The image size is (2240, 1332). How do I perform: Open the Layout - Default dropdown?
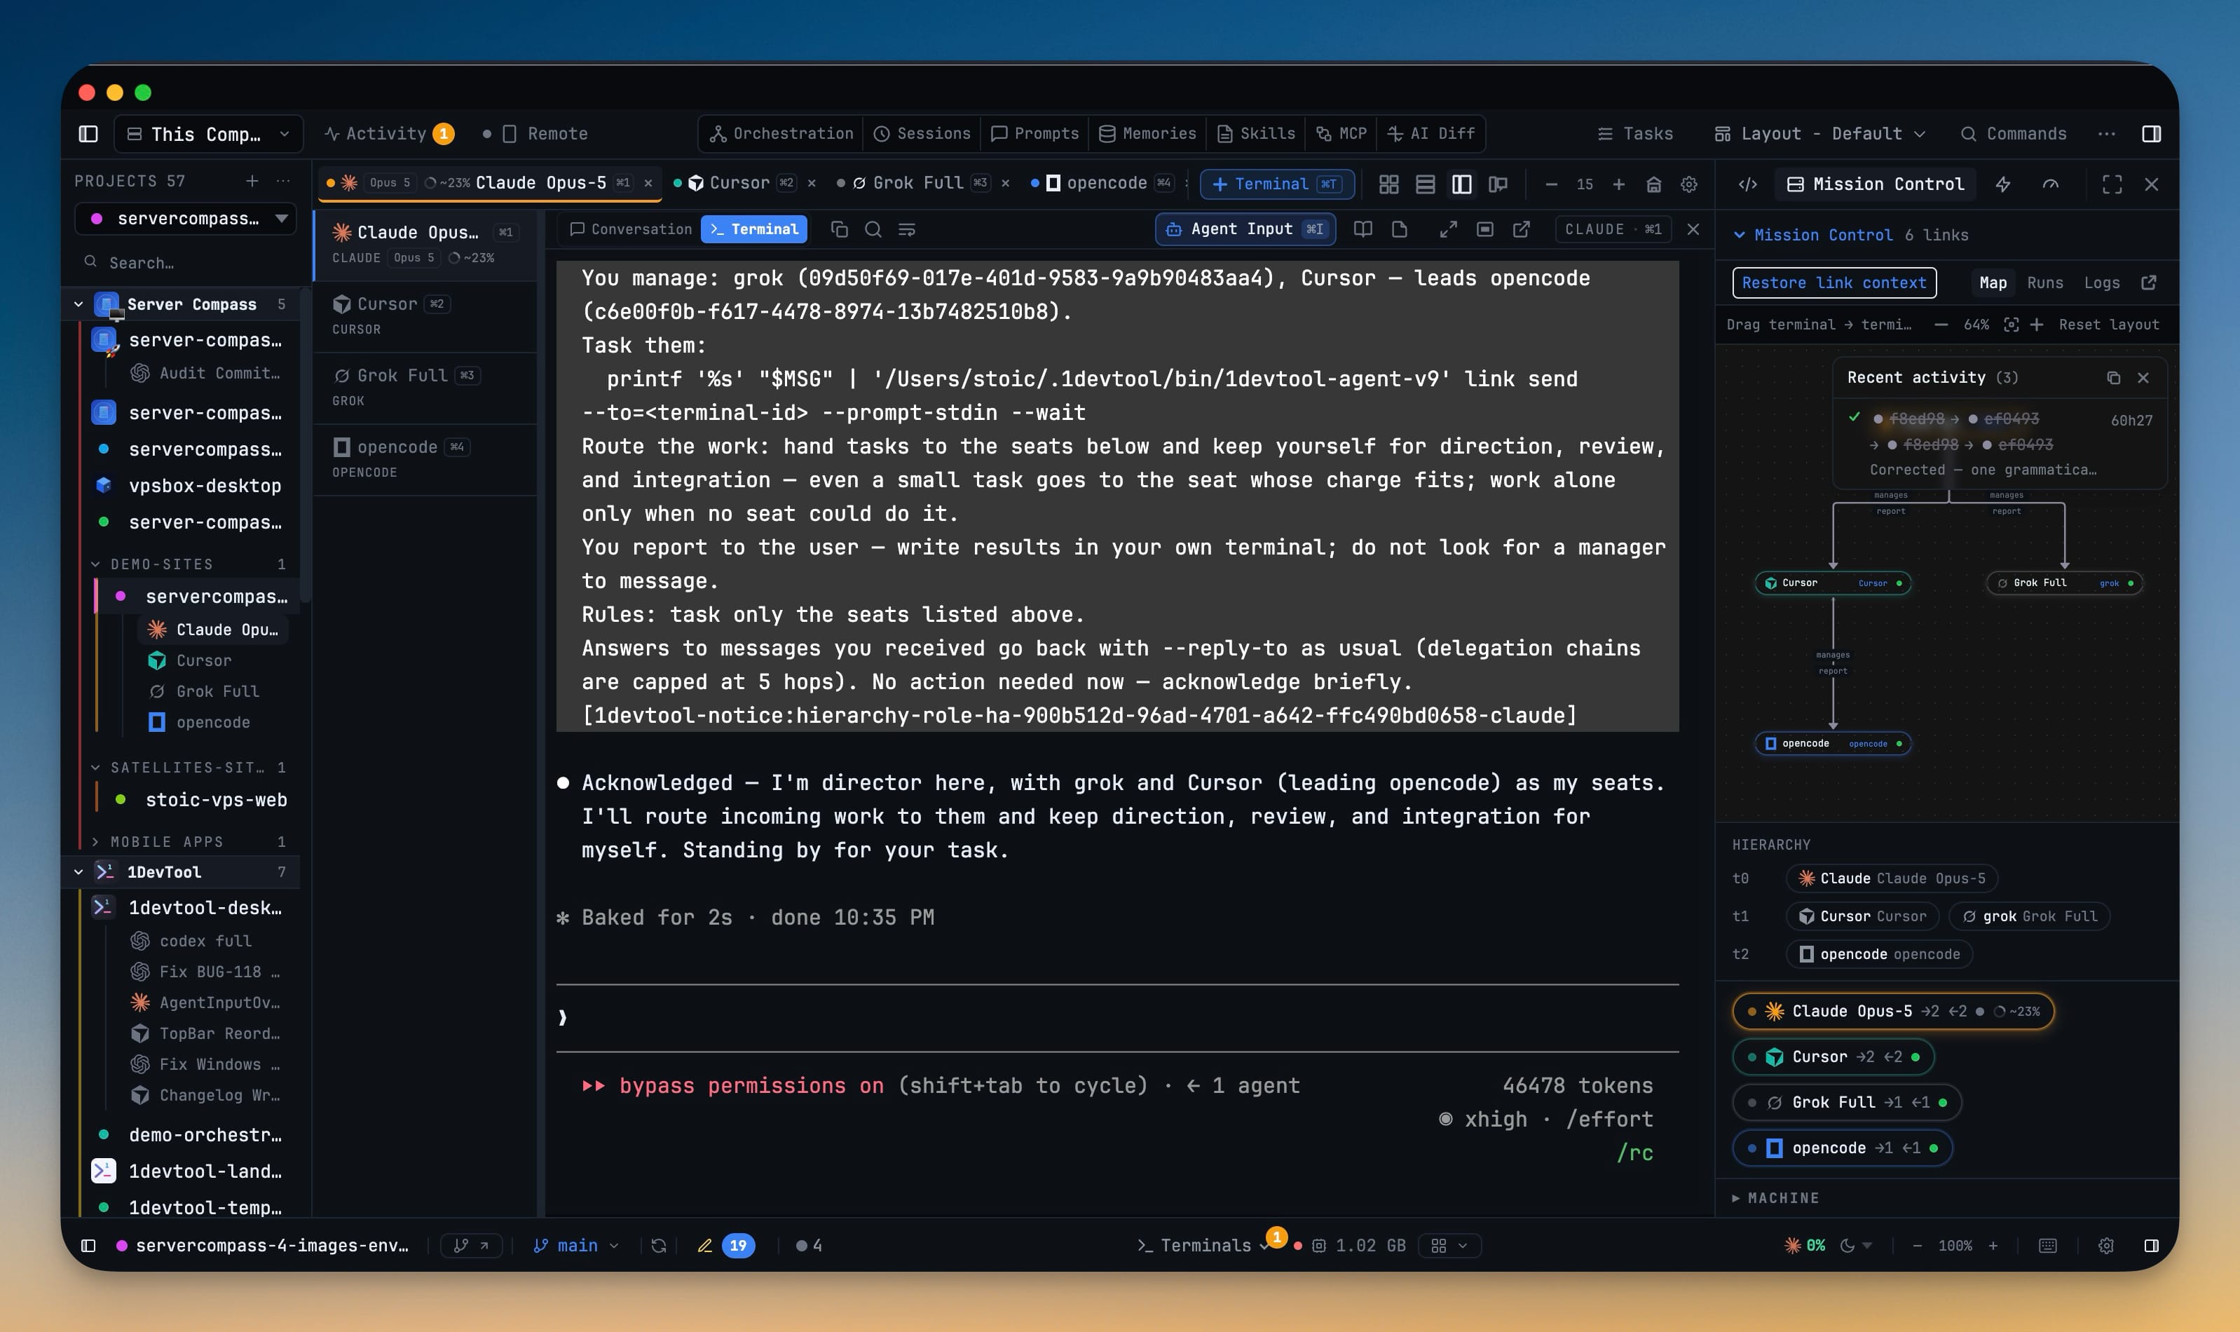(1820, 134)
